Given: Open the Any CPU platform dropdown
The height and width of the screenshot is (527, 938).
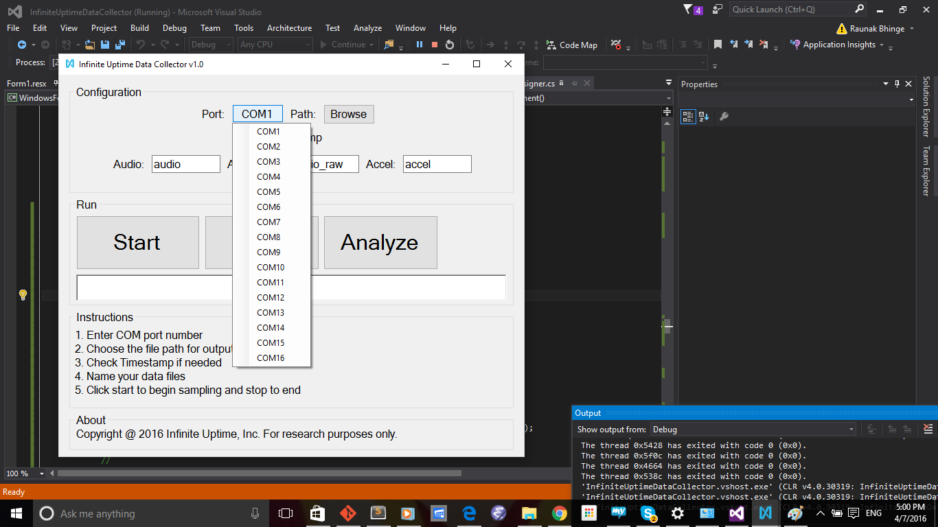Looking at the screenshot, I should point(275,45).
